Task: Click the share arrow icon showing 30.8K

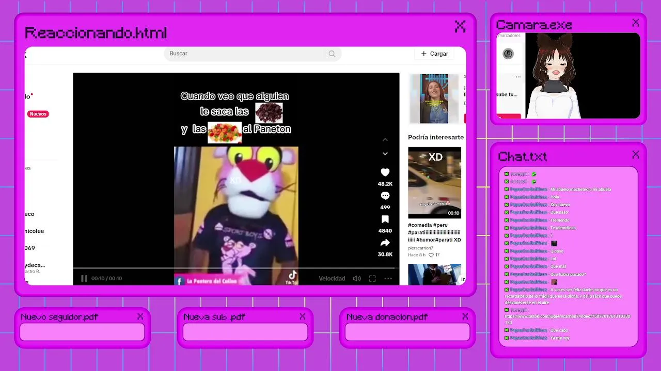Action: pos(385,243)
